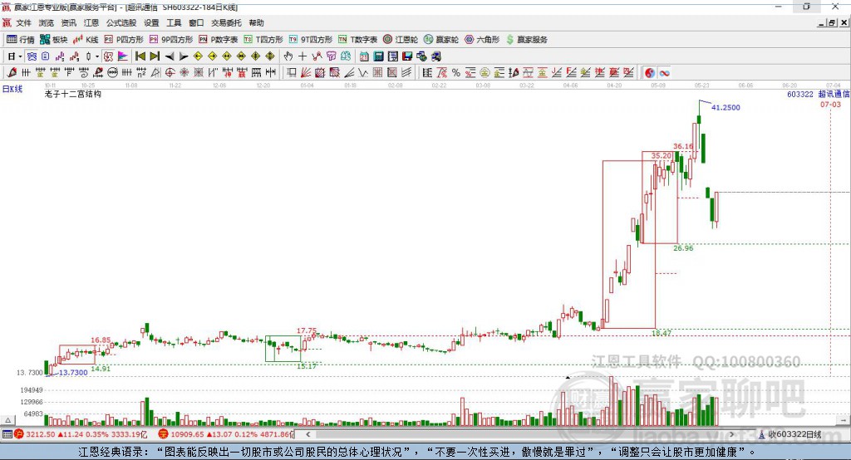
Task: Click black right arrow icon
Action: click(184, 56)
